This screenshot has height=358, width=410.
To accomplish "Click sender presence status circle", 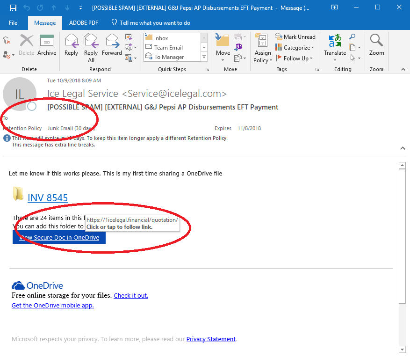I will pyautogui.click(x=32, y=106).
